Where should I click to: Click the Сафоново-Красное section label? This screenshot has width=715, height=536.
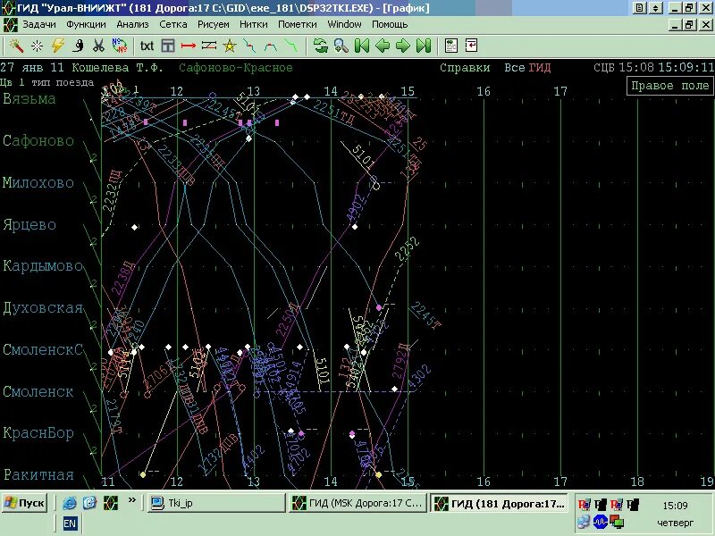[236, 68]
